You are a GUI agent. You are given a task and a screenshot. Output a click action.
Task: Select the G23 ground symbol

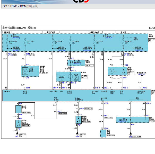(77, 134)
